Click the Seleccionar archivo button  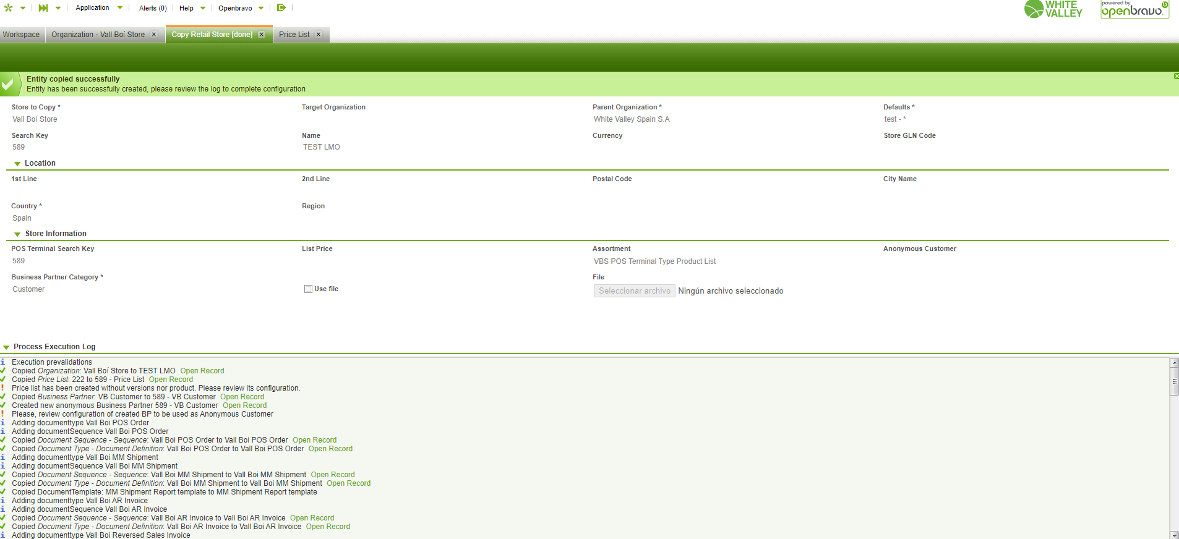pyautogui.click(x=635, y=291)
